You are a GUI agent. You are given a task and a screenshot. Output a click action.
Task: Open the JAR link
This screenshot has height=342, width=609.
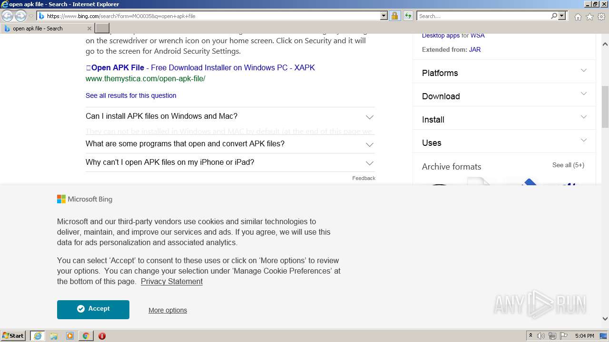tap(474, 49)
